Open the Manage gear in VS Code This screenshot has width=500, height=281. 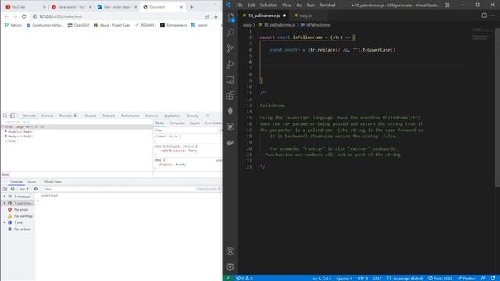click(x=230, y=267)
